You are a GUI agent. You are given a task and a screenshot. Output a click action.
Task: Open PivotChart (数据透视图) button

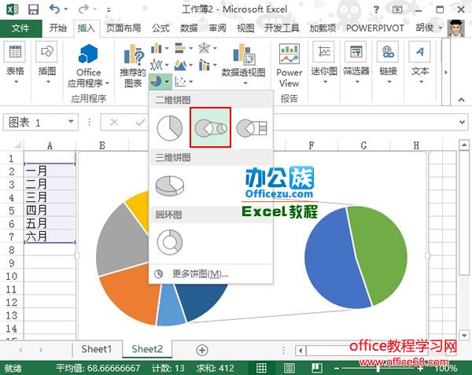click(x=244, y=64)
